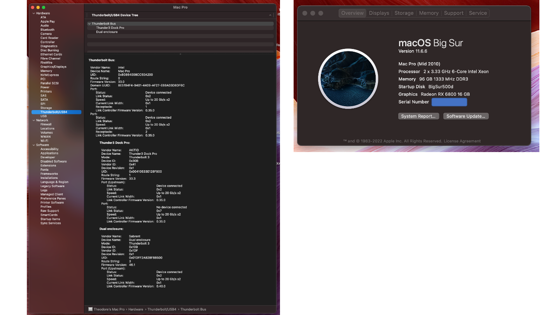Select Legacy Software in the sidebar
This screenshot has height=315, width=560.
(x=52, y=186)
